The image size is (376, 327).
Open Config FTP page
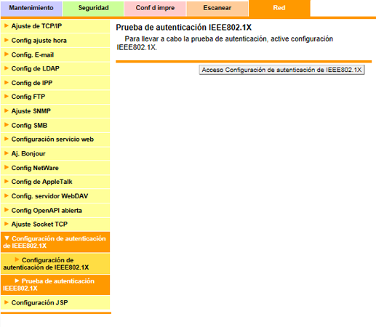point(55,97)
